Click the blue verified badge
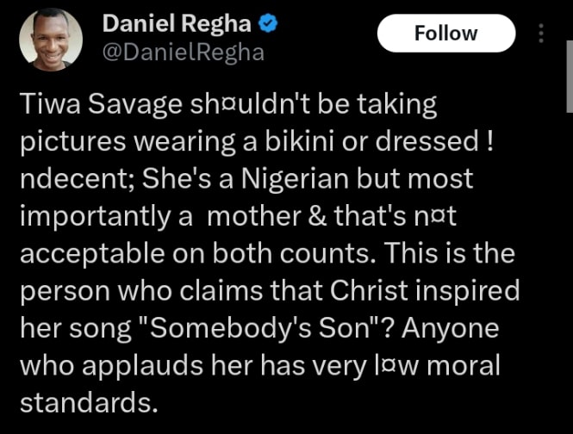Viewport: 573px width, 434px height. [268, 24]
